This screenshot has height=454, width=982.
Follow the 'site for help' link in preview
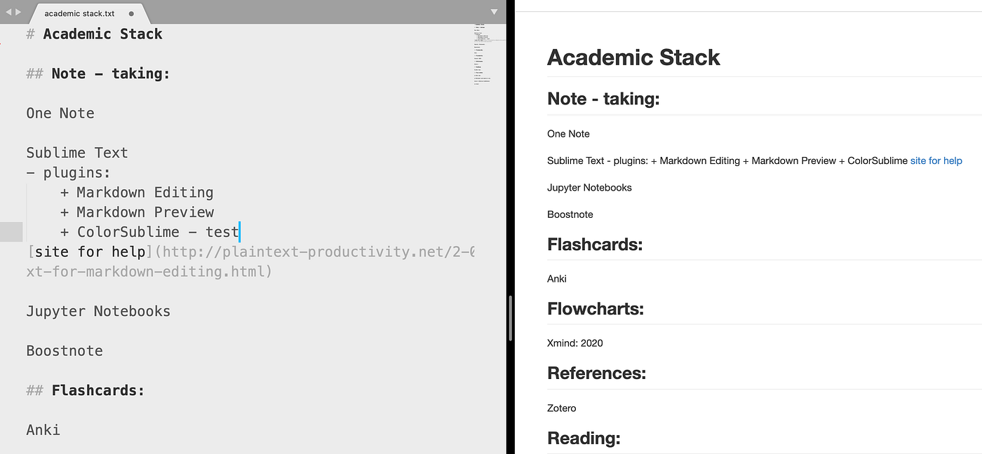936,160
